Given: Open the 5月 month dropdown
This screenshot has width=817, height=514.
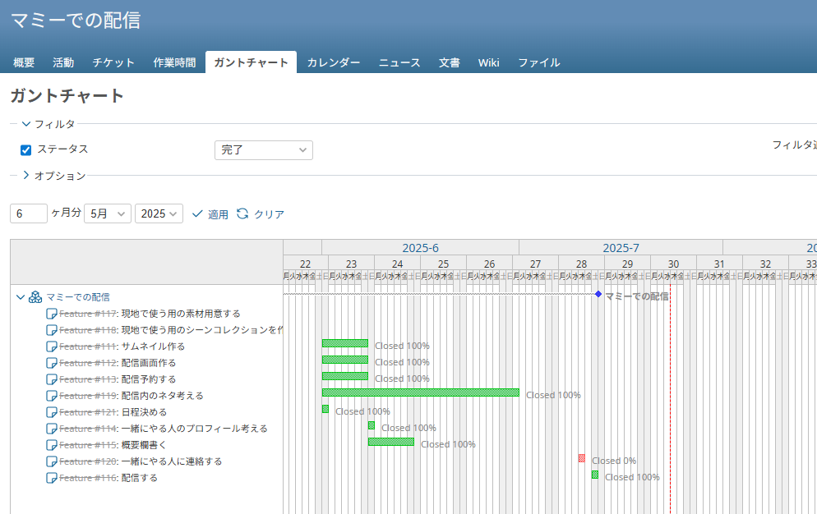Looking at the screenshot, I should click(108, 213).
